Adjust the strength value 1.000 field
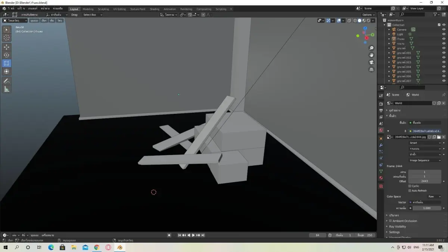Viewport: 448px width, 252px height. 427,208
